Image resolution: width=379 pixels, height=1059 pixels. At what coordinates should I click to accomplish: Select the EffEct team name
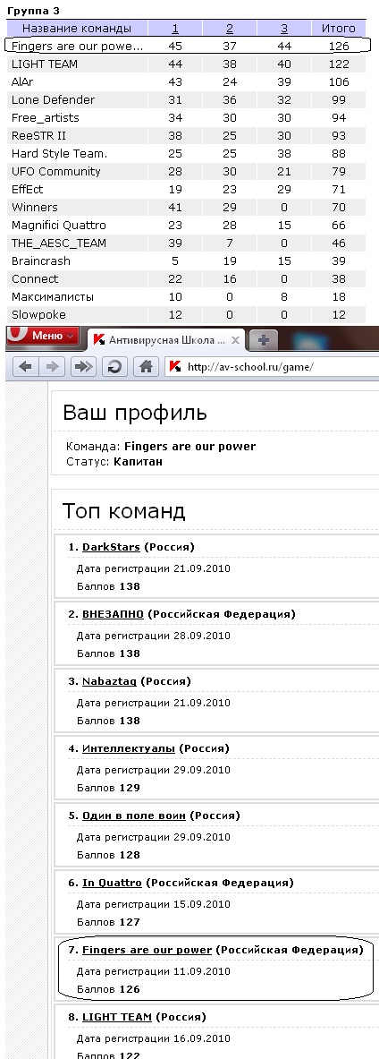tap(28, 189)
